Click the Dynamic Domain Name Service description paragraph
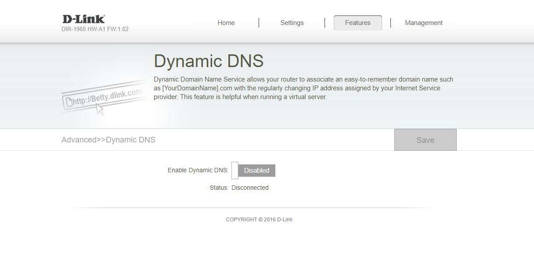Viewport: 534px width, 263px height. [x=303, y=88]
